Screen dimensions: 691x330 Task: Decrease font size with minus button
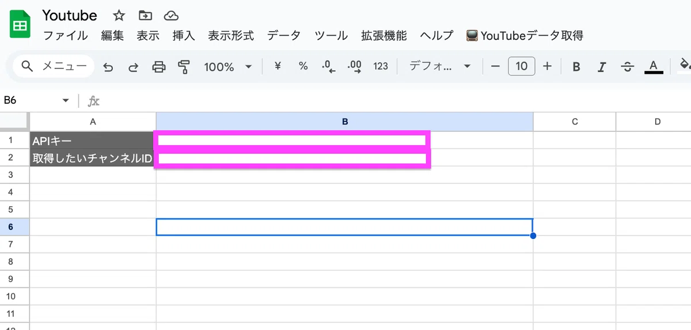pos(495,66)
